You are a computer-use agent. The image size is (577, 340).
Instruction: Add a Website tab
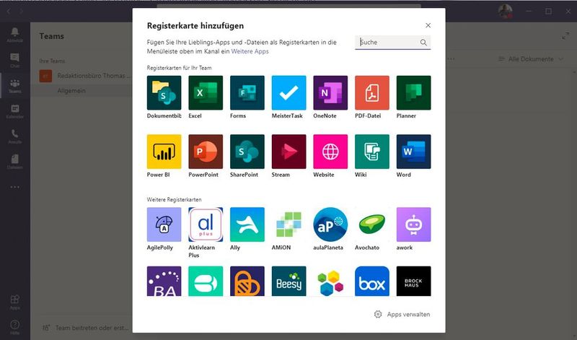[330, 152]
